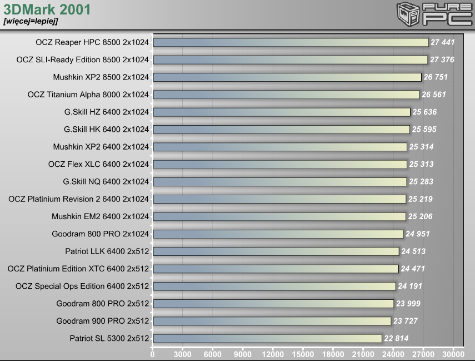Screen dimensions: 475x361
Task: Click the bar for Patriot SL 5300
Action: 267,339
